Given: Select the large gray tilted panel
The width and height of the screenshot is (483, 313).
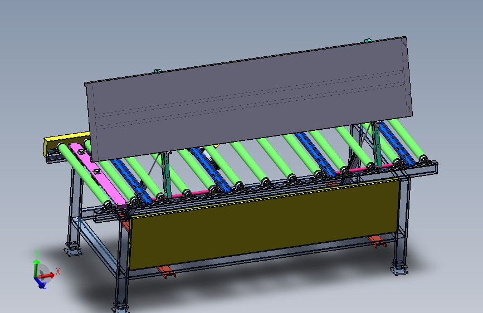Looking at the screenshot, I should pyautogui.click(x=249, y=99).
